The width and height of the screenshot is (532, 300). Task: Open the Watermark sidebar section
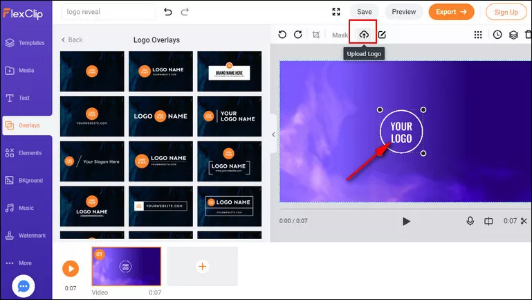[x=26, y=236]
